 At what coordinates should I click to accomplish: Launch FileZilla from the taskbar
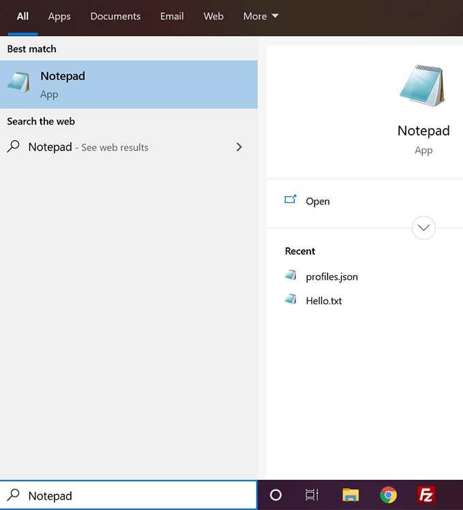tap(426, 495)
